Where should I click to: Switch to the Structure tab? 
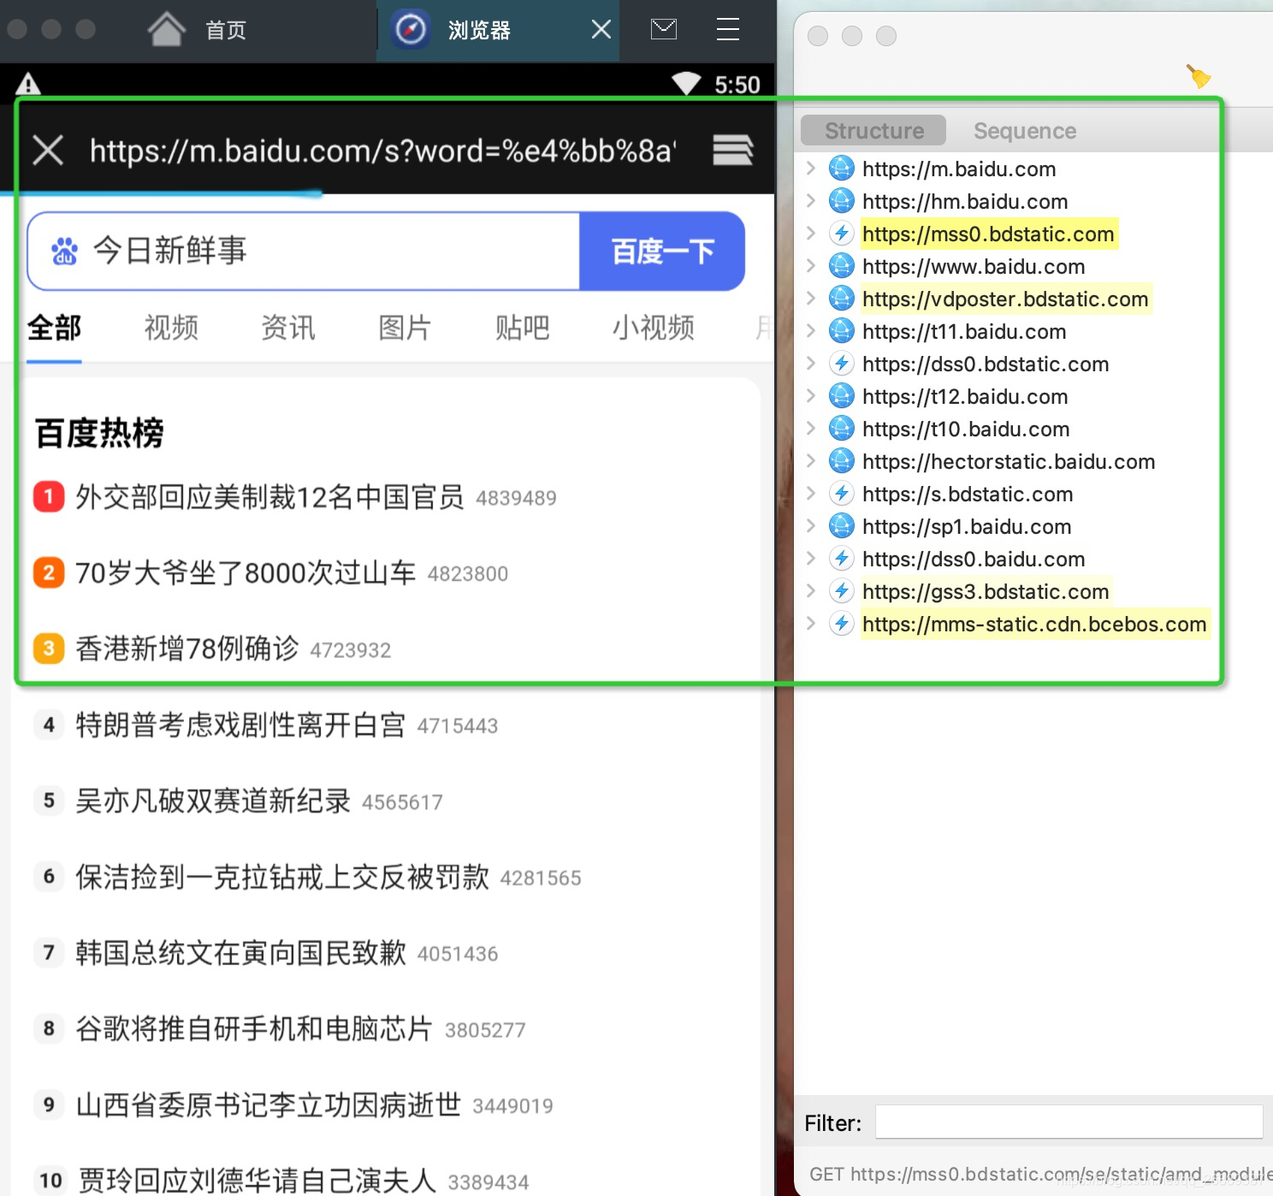click(873, 130)
